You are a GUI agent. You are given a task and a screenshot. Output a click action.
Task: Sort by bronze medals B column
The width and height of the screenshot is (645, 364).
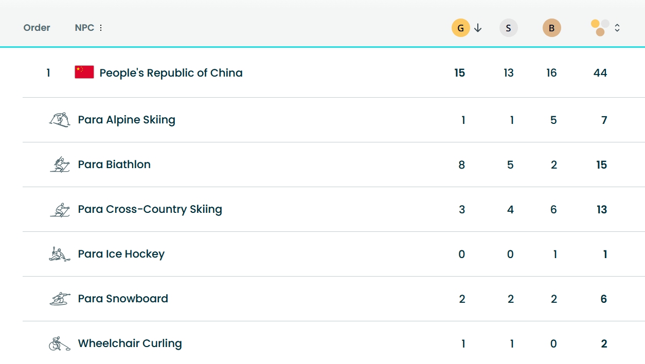point(551,28)
